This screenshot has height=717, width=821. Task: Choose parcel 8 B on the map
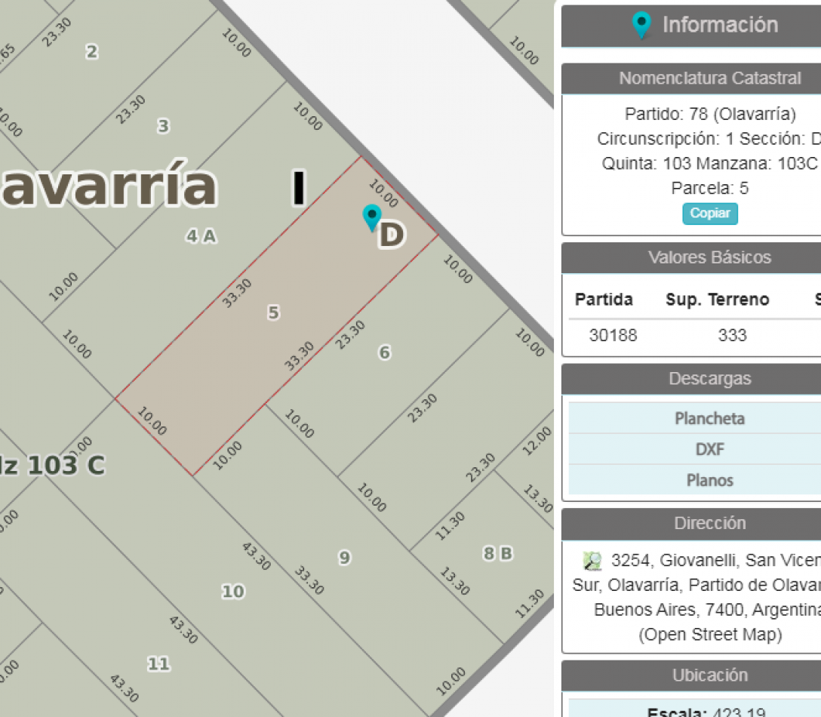coord(497,554)
